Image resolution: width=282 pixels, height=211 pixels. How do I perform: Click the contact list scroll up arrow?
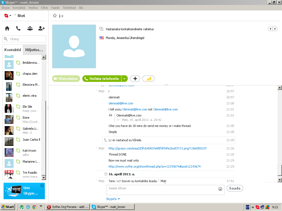pos(44,57)
